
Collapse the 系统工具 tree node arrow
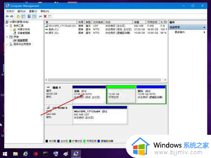point(7,26)
